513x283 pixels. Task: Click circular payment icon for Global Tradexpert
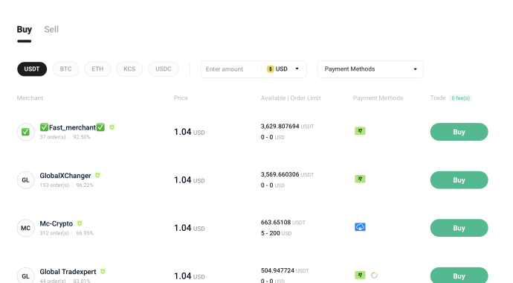[374, 275]
